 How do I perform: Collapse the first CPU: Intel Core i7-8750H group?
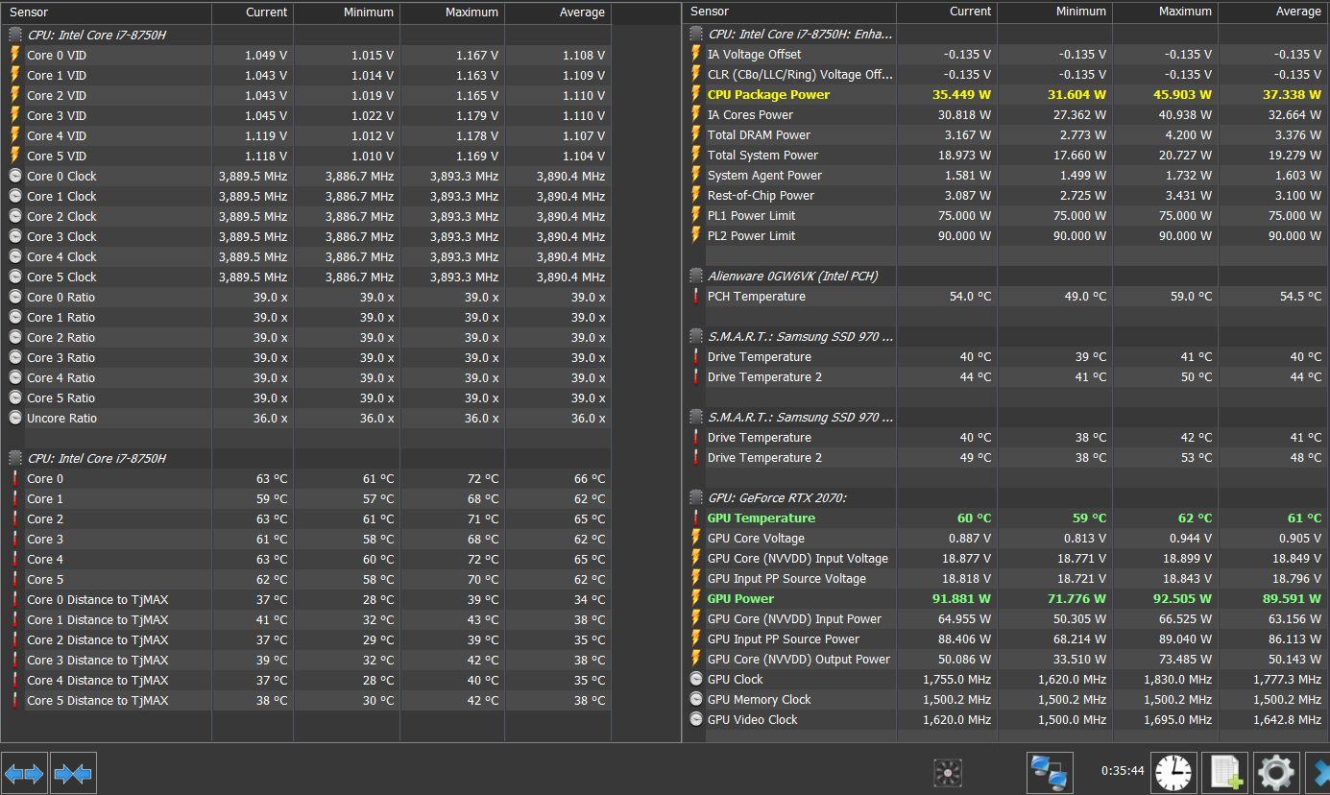click(15, 35)
